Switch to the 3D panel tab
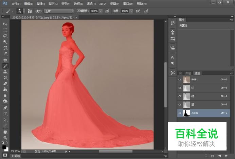 (180, 73)
